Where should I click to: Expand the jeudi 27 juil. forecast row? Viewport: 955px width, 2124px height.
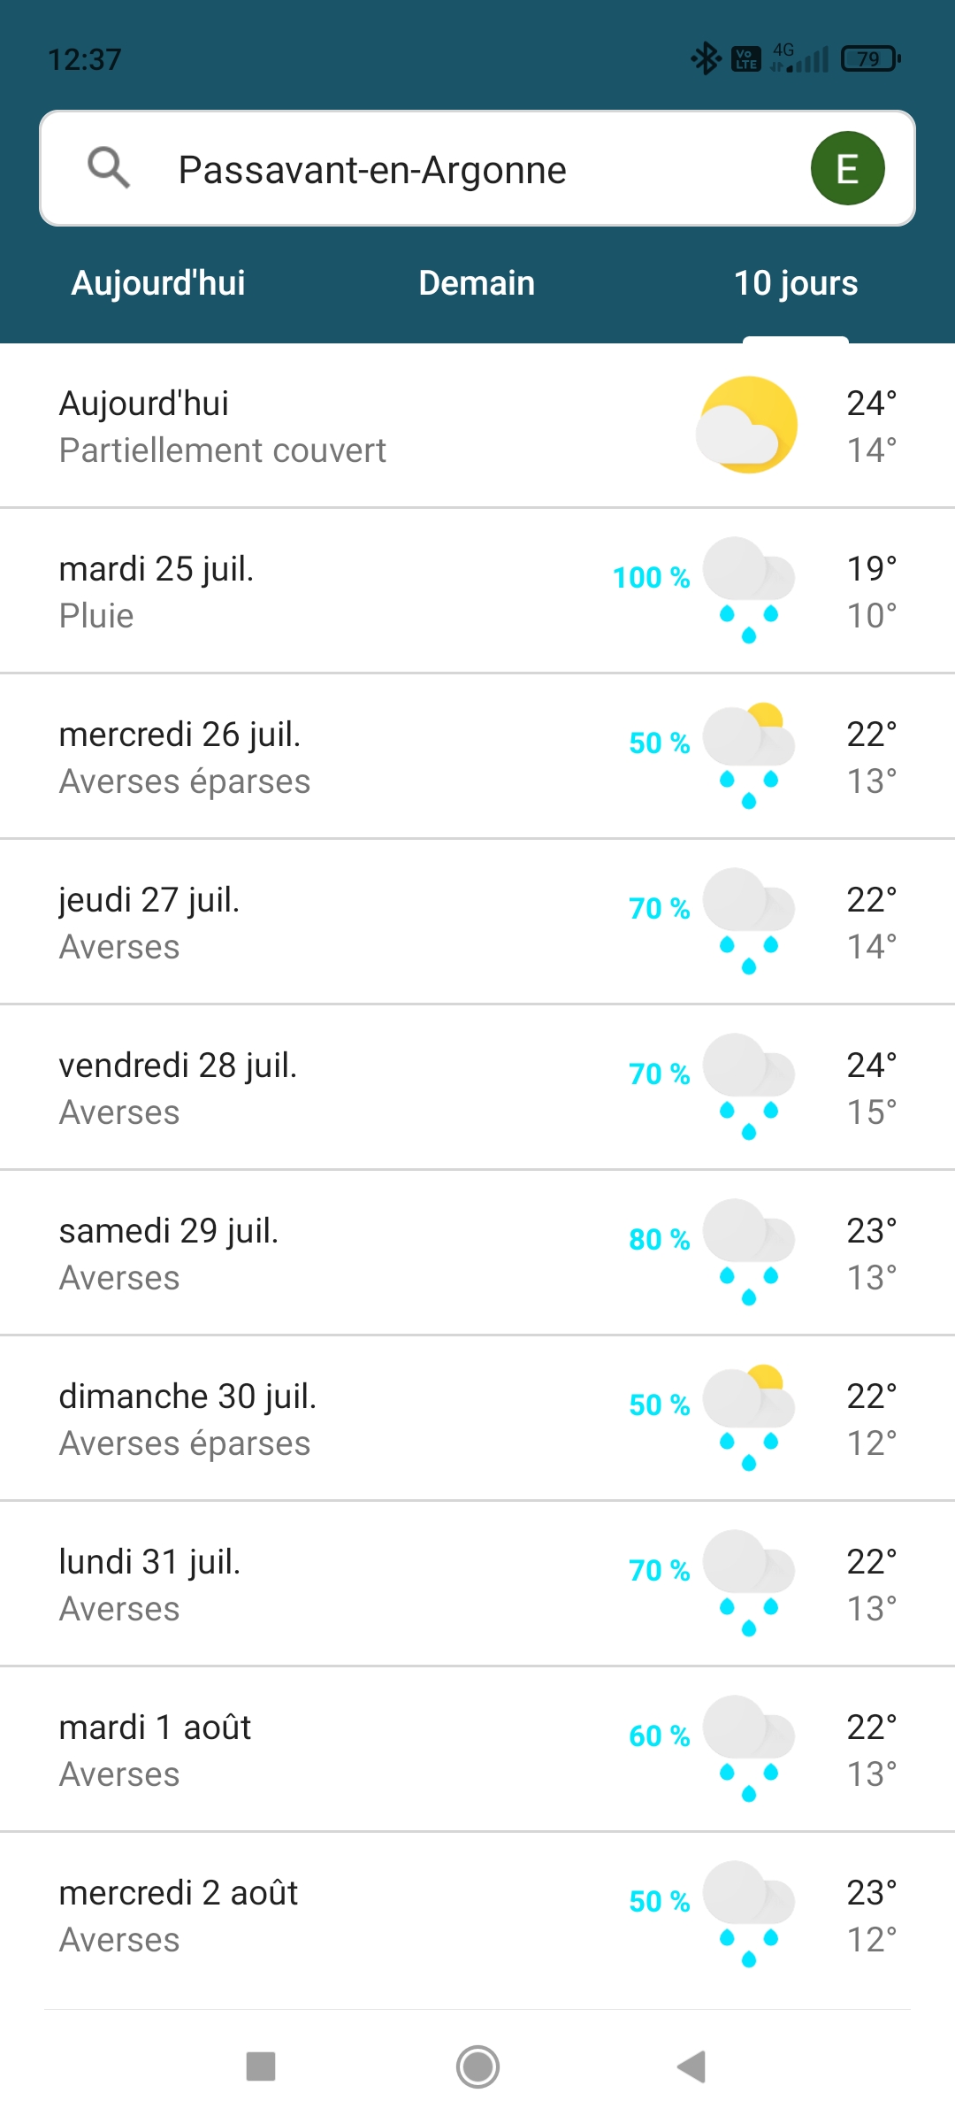(354, 922)
